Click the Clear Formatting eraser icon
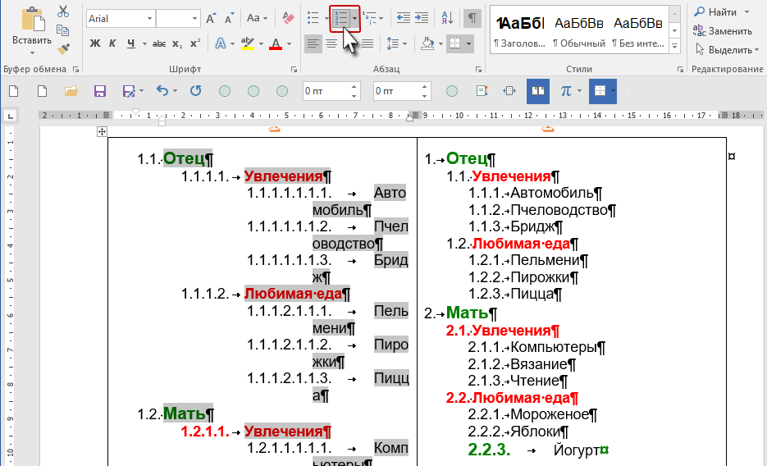Viewport: 767px width, 466px height. click(x=287, y=18)
